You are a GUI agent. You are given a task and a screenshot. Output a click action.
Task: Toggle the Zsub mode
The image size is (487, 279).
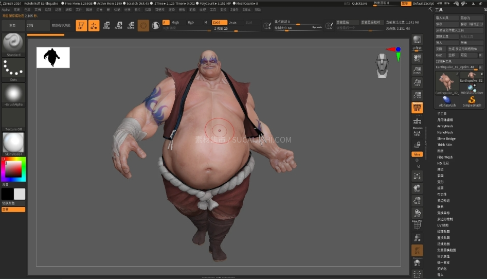[x=233, y=23]
